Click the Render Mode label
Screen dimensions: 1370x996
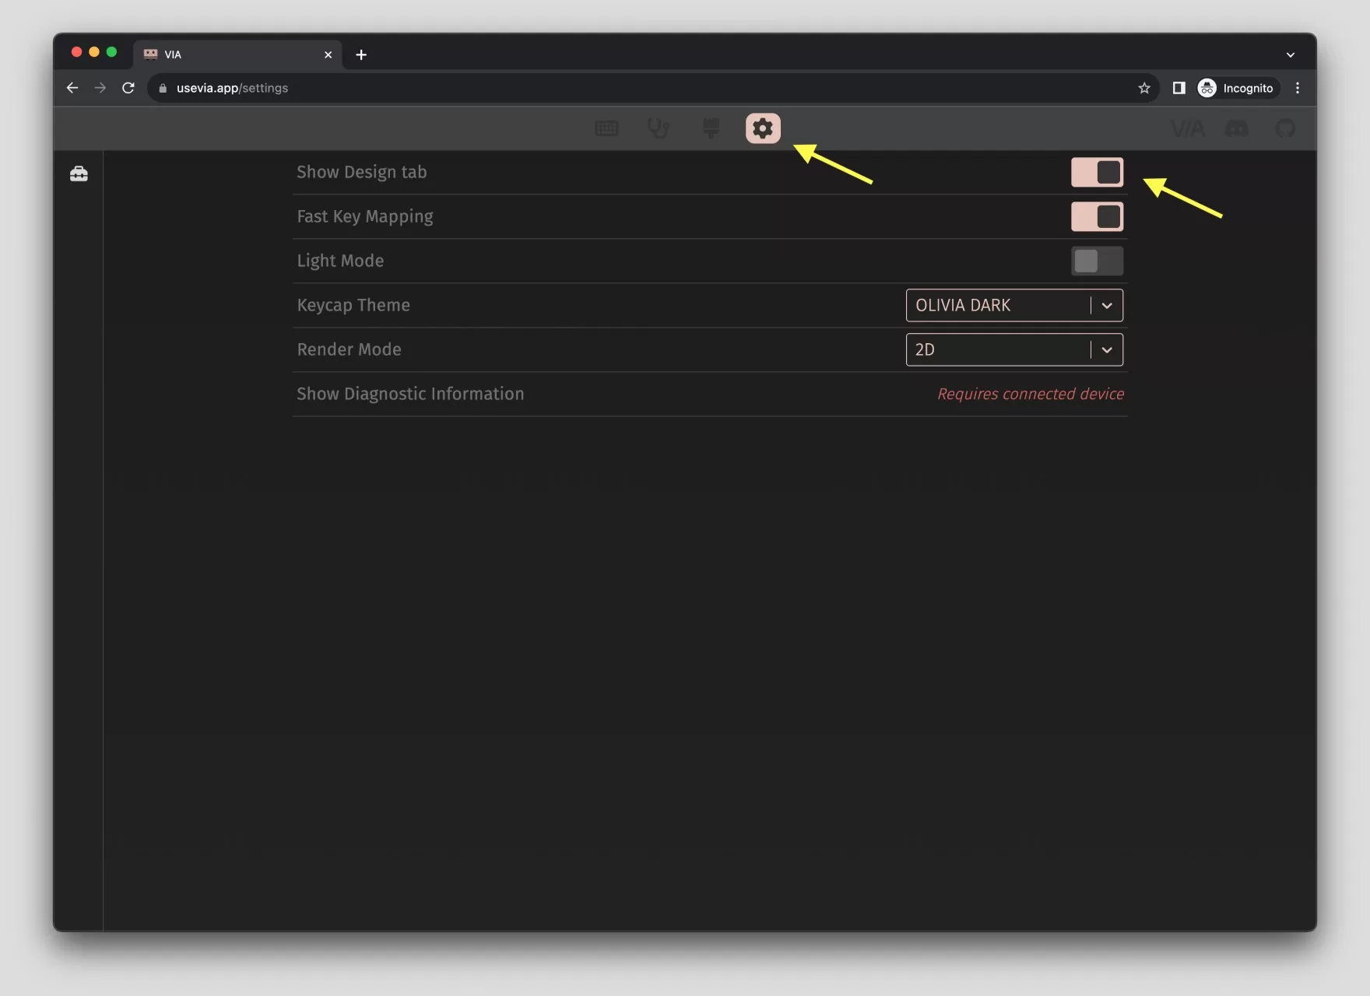tap(350, 349)
